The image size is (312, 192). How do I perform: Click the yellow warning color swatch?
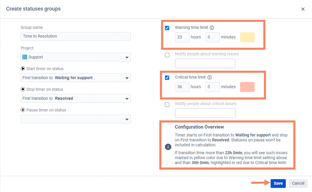coord(247,37)
